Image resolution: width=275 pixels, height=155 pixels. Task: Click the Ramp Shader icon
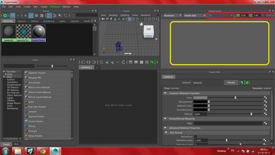(x=26, y=136)
